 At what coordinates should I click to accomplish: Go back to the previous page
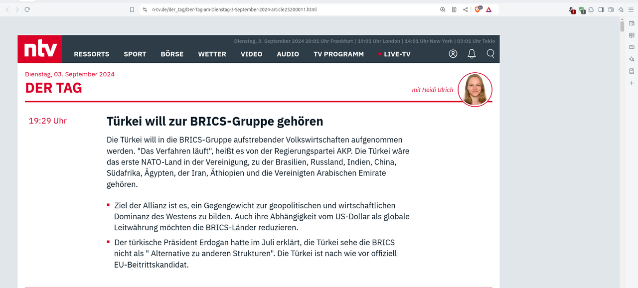7,9
